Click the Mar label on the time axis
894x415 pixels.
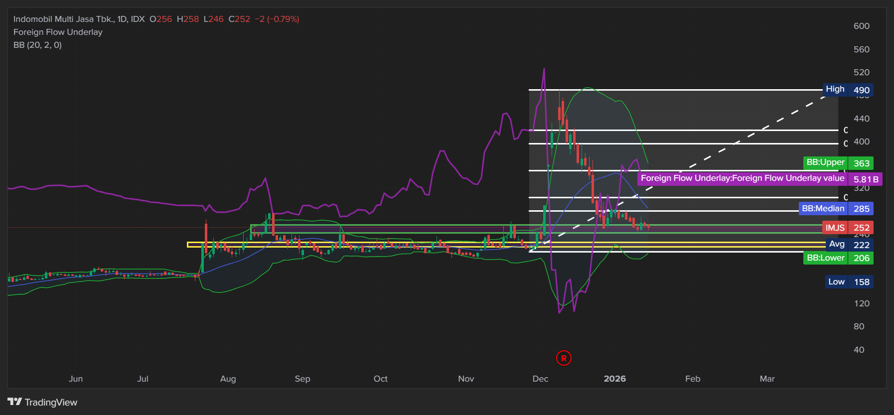tap(767, 379)
